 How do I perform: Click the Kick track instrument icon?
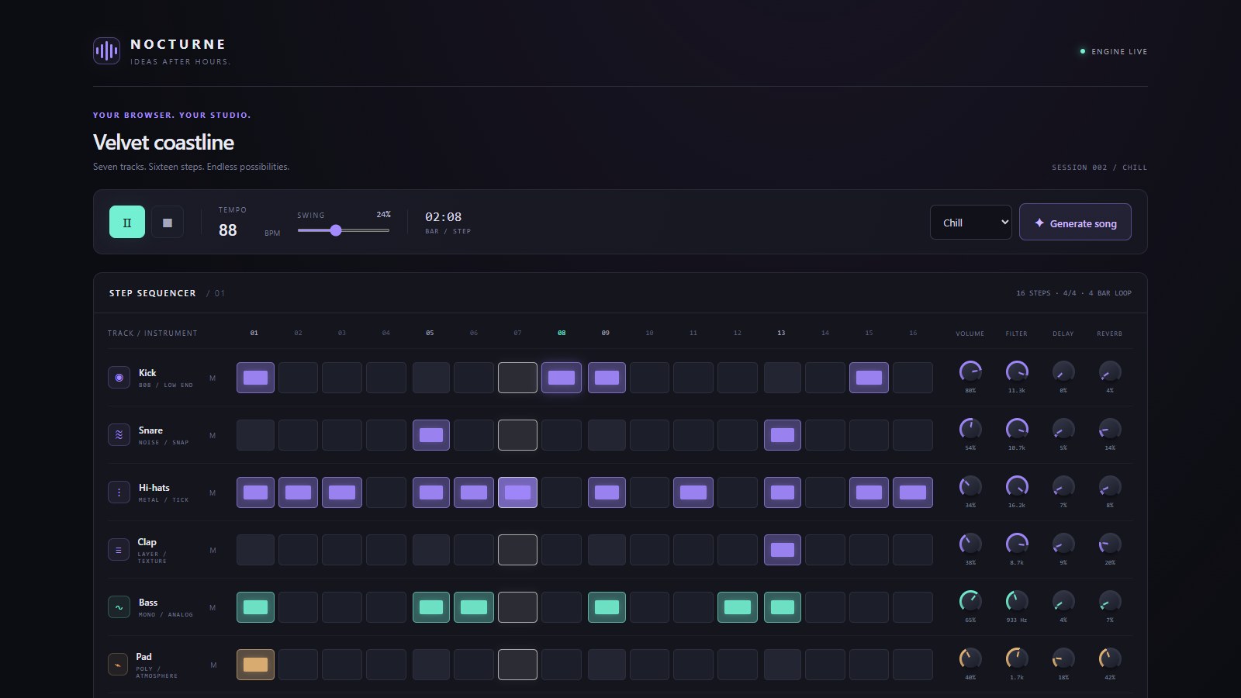(x=119, y=378)
